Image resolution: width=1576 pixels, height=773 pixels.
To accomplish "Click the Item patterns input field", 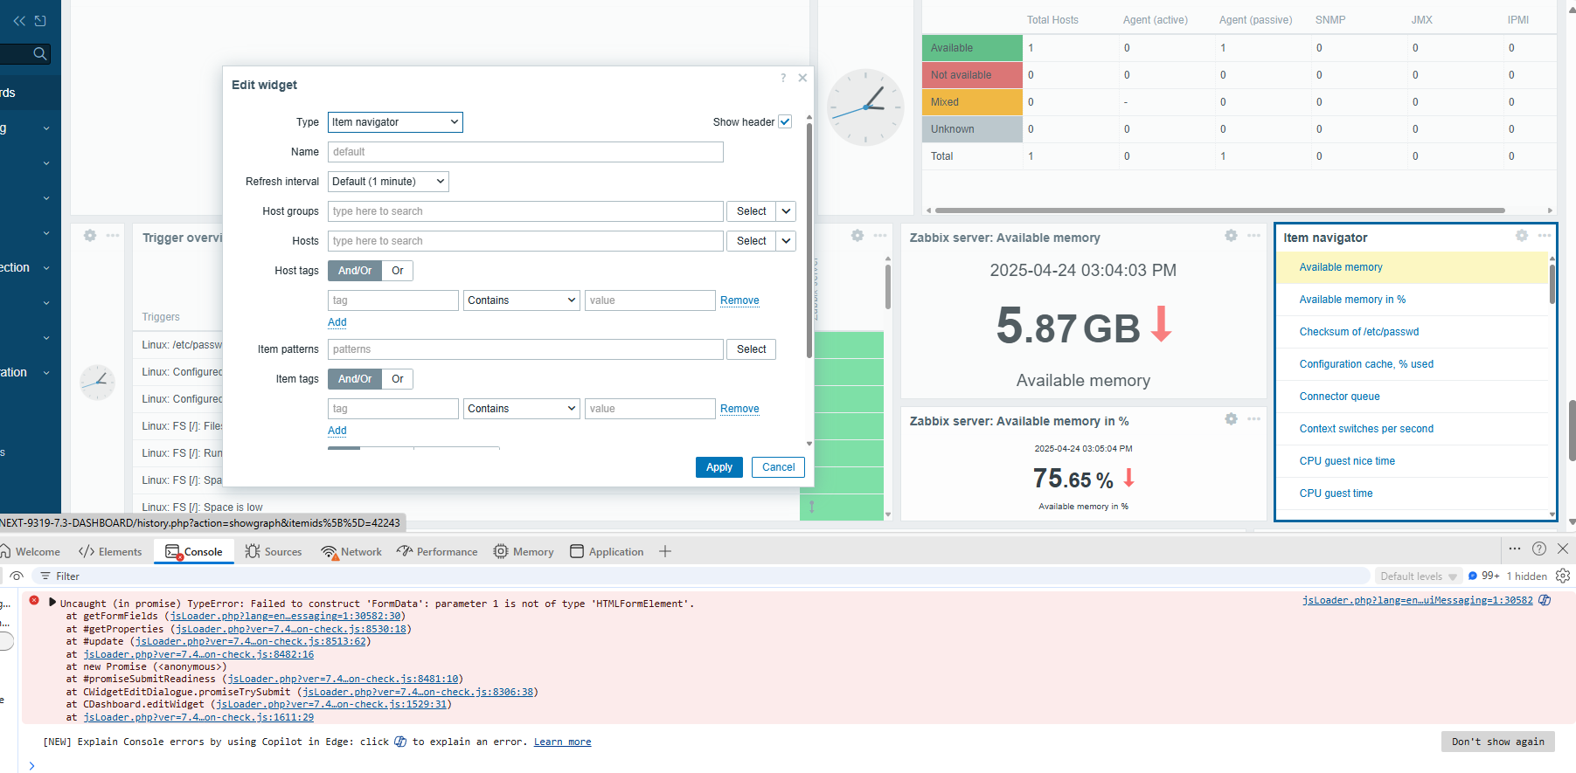I will [x=525, y=349].
